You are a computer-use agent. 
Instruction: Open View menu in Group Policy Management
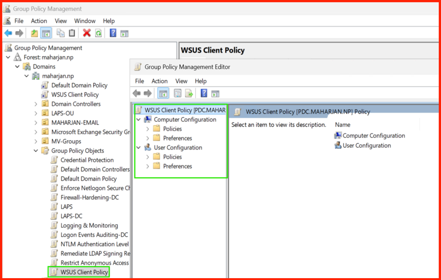[x=61, y=21]
